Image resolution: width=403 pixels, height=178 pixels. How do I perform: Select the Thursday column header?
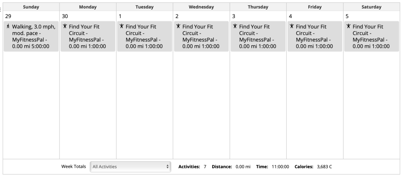[x=258, y=7]
